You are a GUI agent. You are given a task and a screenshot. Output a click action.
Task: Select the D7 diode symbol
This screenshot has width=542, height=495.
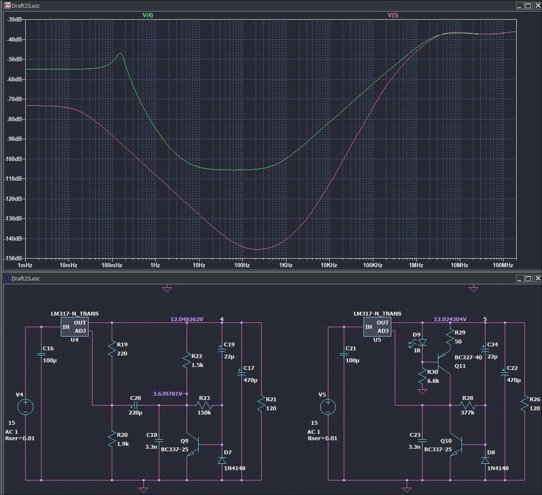[x=222, y=460]
